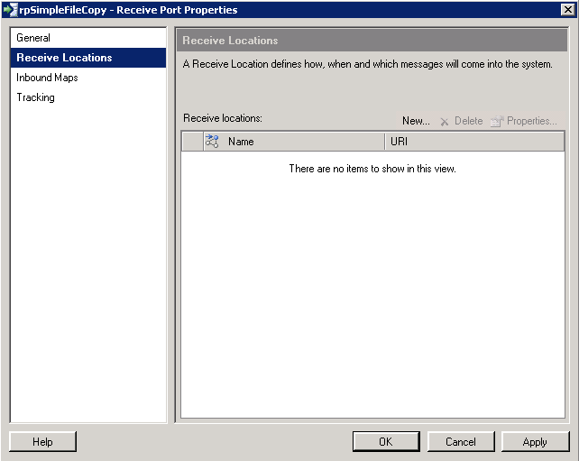Click the receive port title bar icon
Image resolution: width=579 pixels, height=461 pixels.
10,10
